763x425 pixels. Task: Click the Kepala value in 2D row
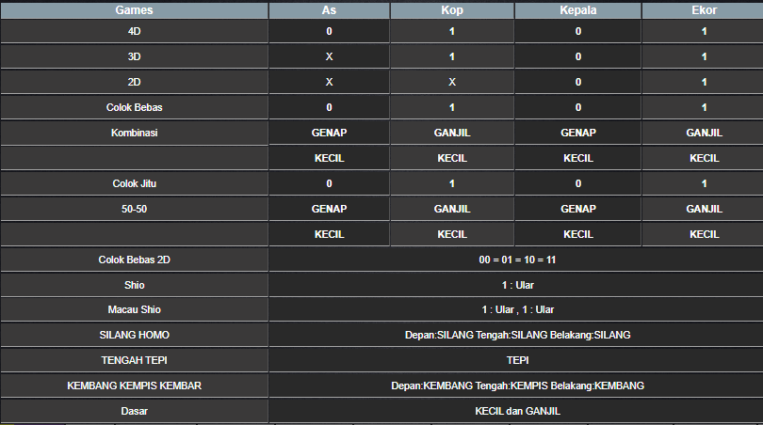click(x=578, y=82)
